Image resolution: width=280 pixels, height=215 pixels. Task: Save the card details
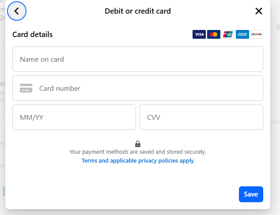pyautogui.click(x=251, y=194)
